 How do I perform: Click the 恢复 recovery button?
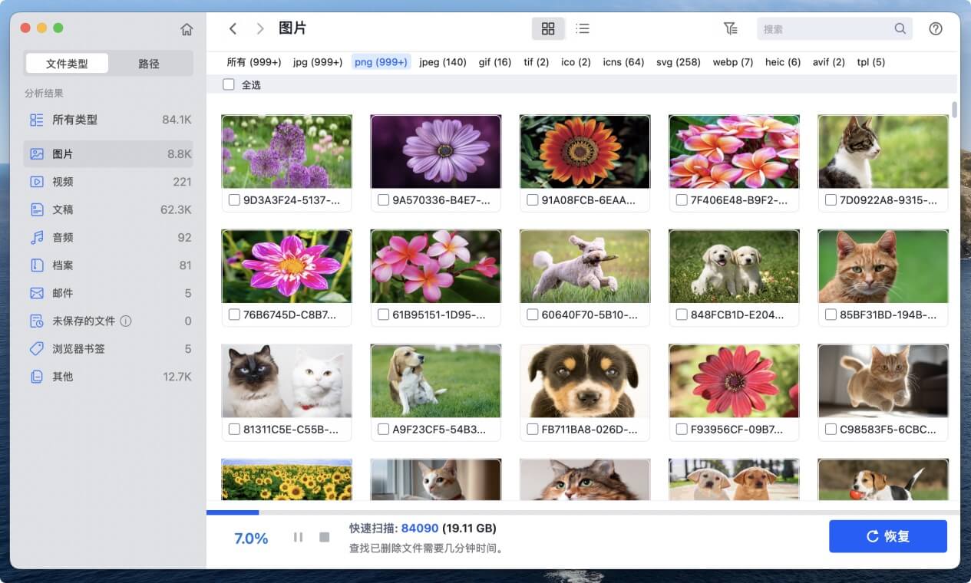click(x=887, y=536)
